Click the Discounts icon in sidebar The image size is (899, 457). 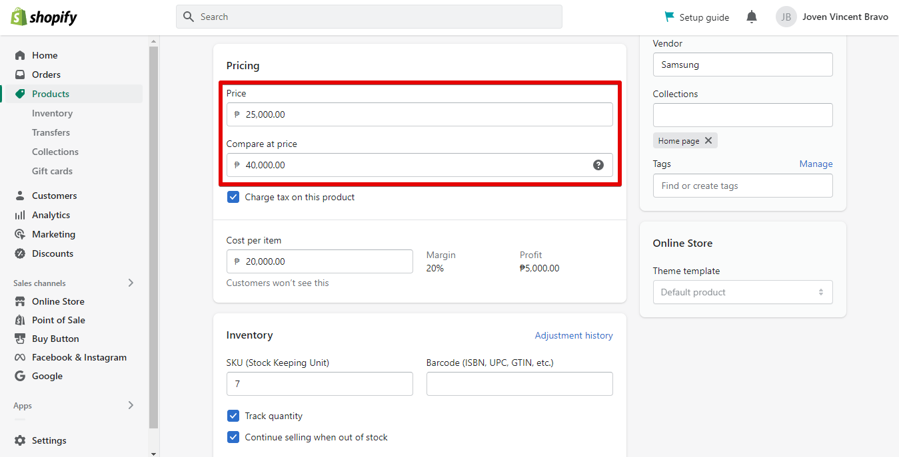20,253
